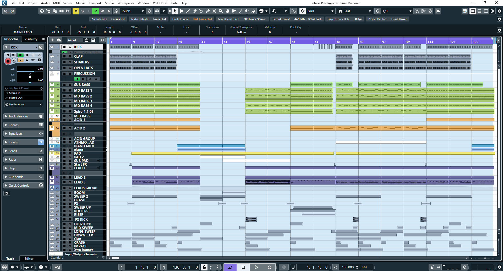Viewport: 503px width, 271px height.
Task: Mute the CLAP track
Action: pos(64,56)
